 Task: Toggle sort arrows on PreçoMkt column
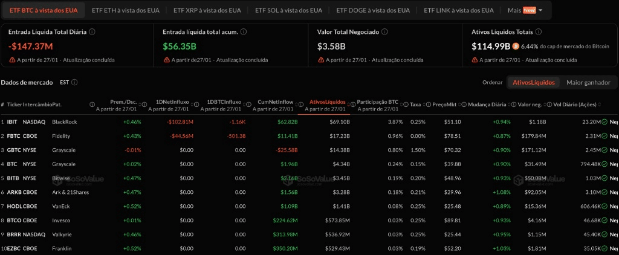(x=458, y=105)
